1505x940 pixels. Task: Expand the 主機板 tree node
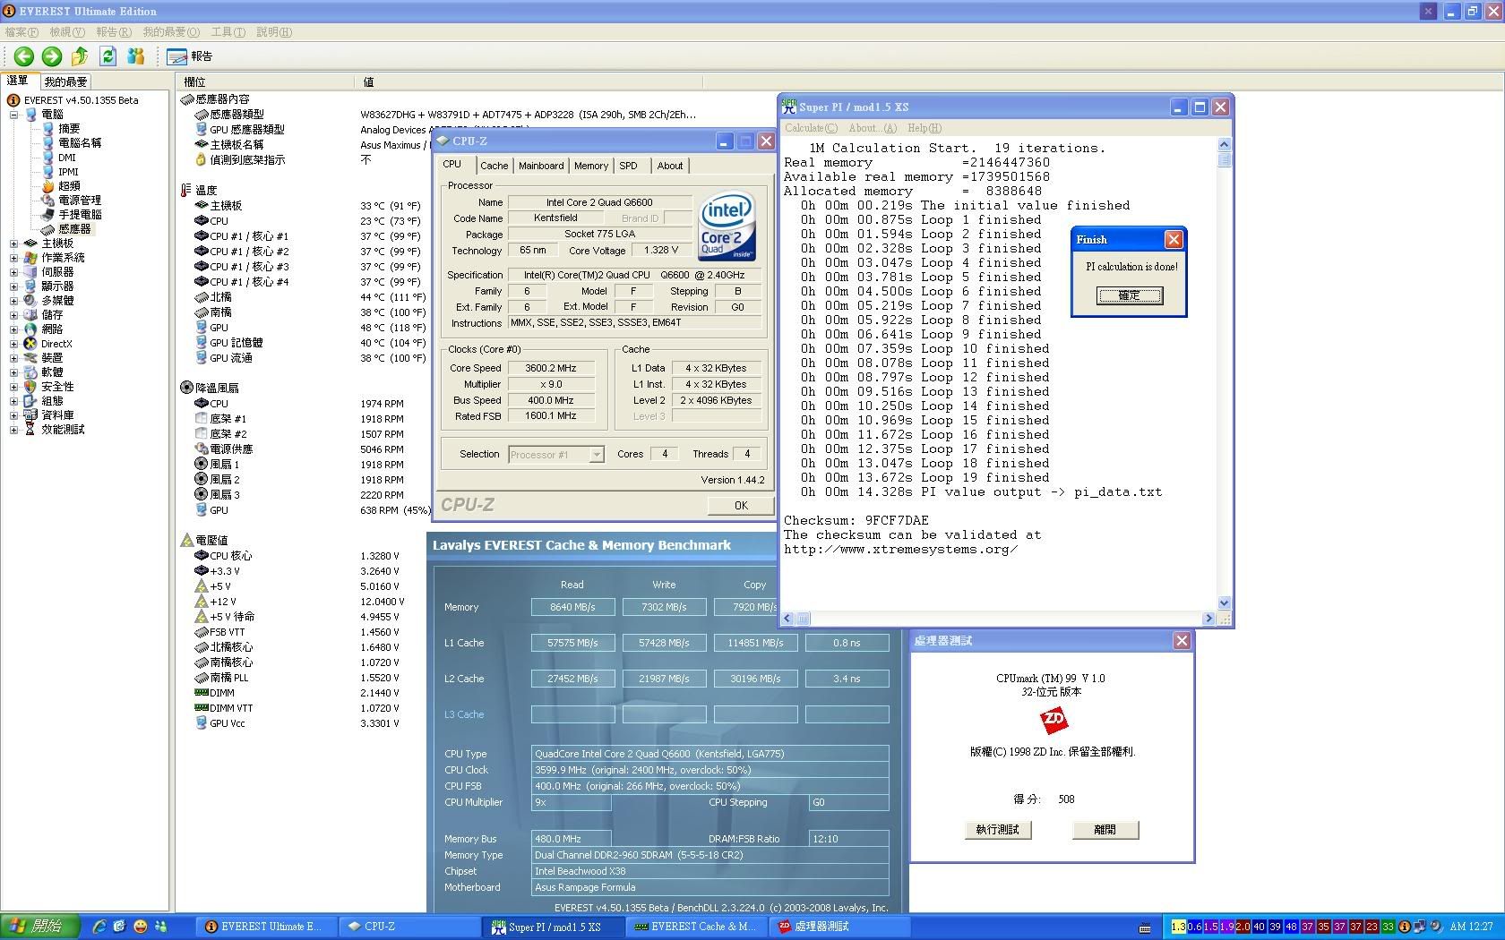[13, 244]
